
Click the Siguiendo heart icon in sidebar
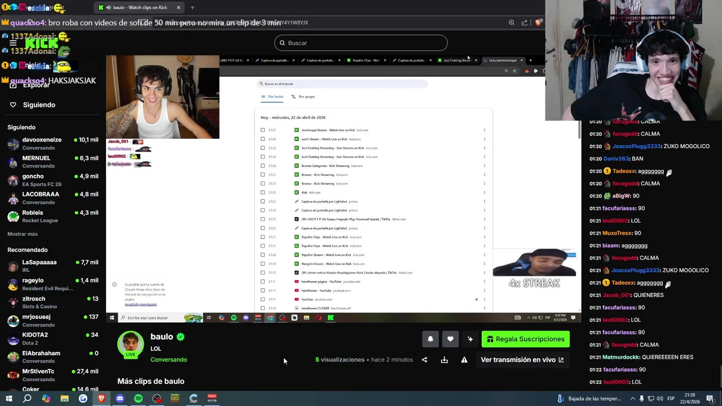click(x=13, y=105)
